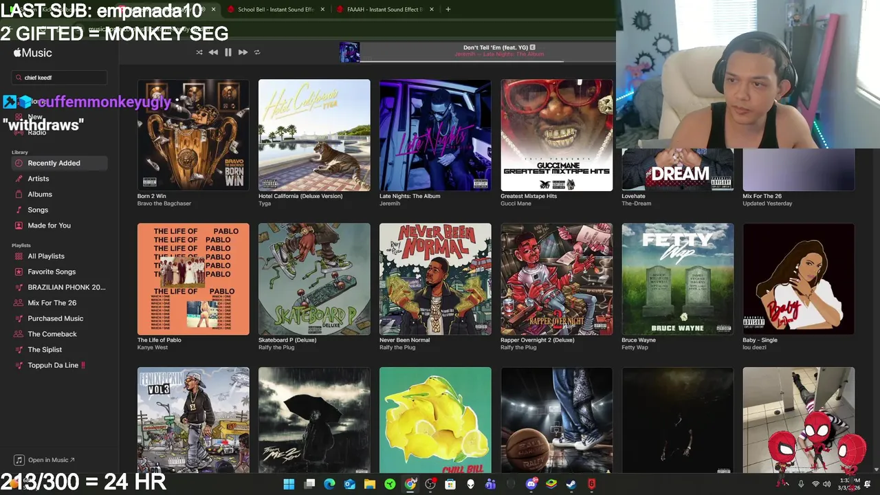Screen dimensions: 880x495
Task: Open the Late Nights album cover
Action: pyautogui.click(x=435, y=135)
